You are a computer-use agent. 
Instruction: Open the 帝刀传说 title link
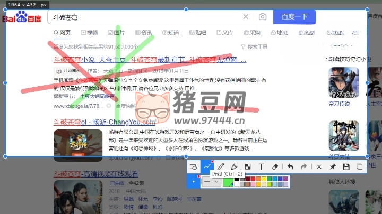point(339,104)
